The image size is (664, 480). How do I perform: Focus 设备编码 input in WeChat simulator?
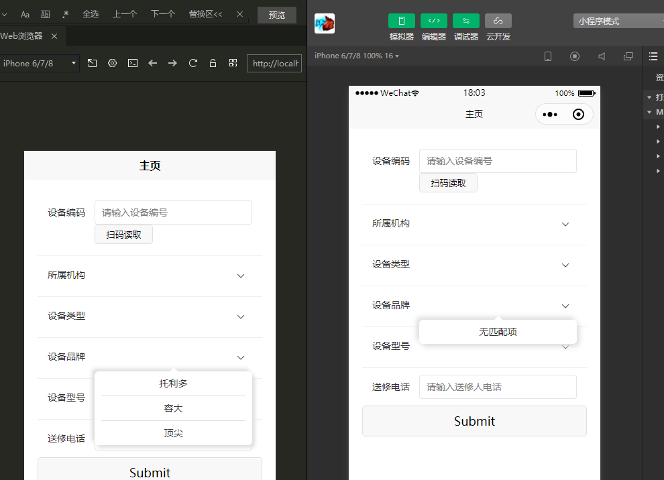[x=498, y=161]
